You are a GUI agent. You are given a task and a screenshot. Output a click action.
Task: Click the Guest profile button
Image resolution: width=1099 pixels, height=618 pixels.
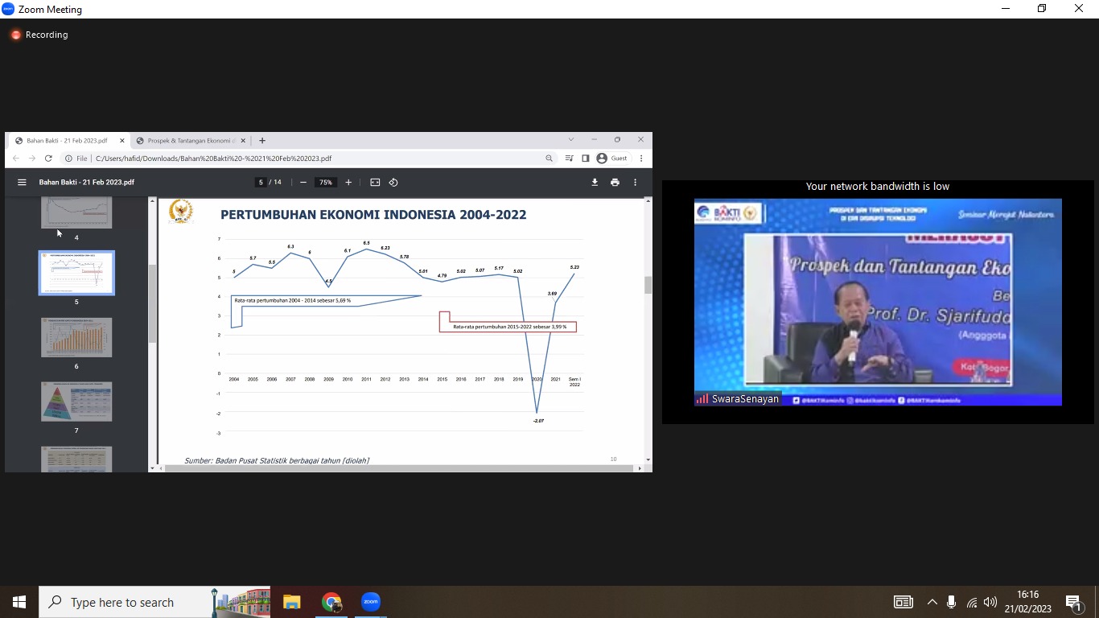(611, 159)
